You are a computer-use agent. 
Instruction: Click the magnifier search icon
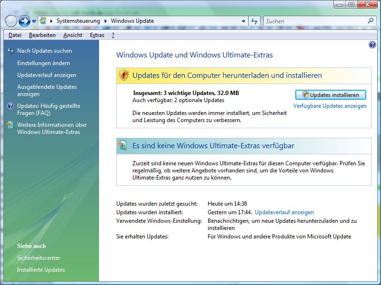pos(371,21)
